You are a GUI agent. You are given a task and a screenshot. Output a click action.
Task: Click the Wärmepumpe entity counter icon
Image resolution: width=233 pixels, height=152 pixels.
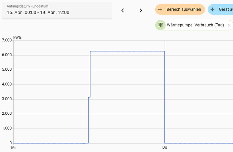(160, 25)
